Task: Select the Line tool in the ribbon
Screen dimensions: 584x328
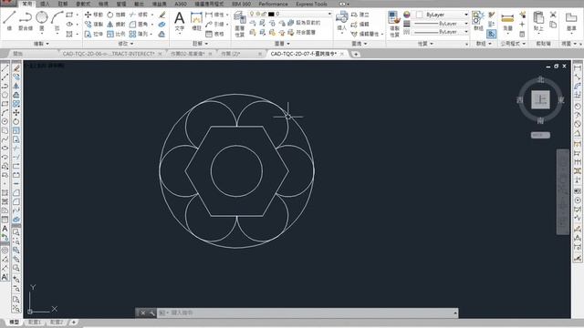Action: [x=9, y=20]
